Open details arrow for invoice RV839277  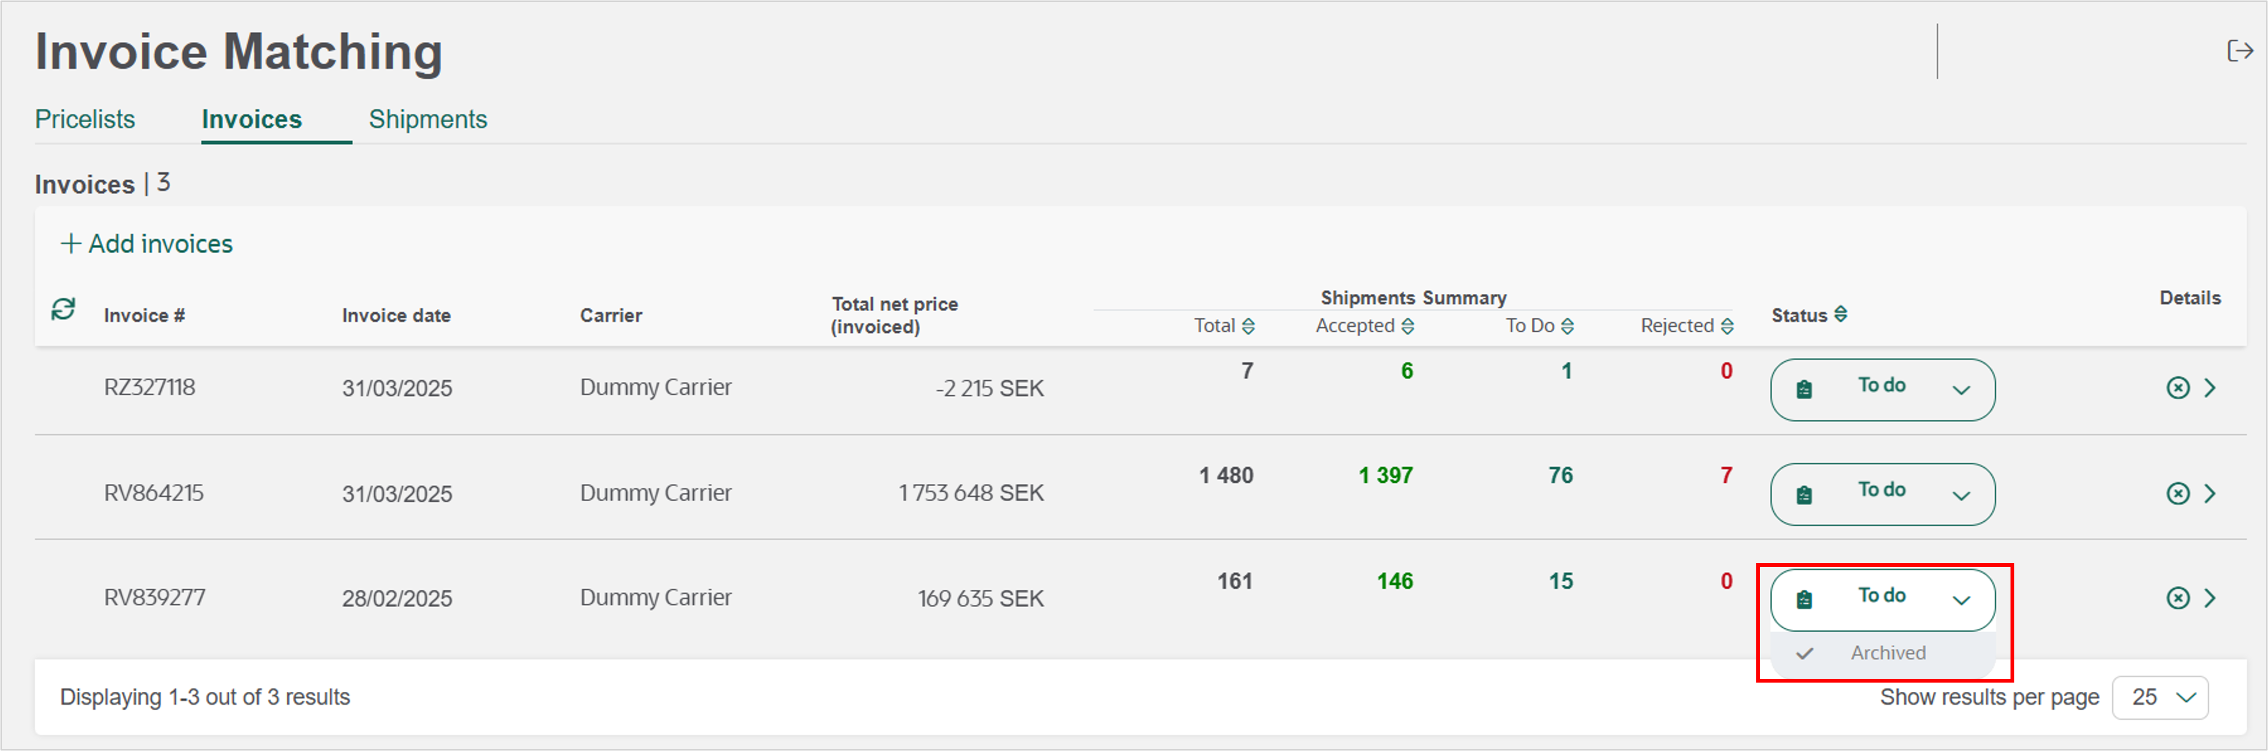point(2210,599)
